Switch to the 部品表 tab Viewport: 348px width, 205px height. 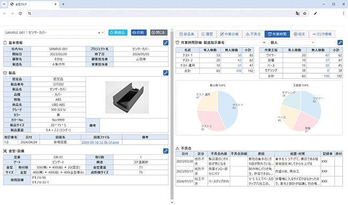pyautogui.click(x=187, y=34)
